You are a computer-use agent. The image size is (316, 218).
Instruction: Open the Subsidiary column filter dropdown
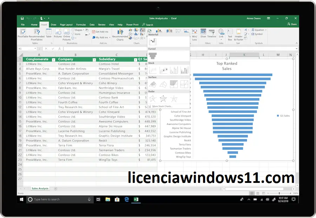click(136, 60)
